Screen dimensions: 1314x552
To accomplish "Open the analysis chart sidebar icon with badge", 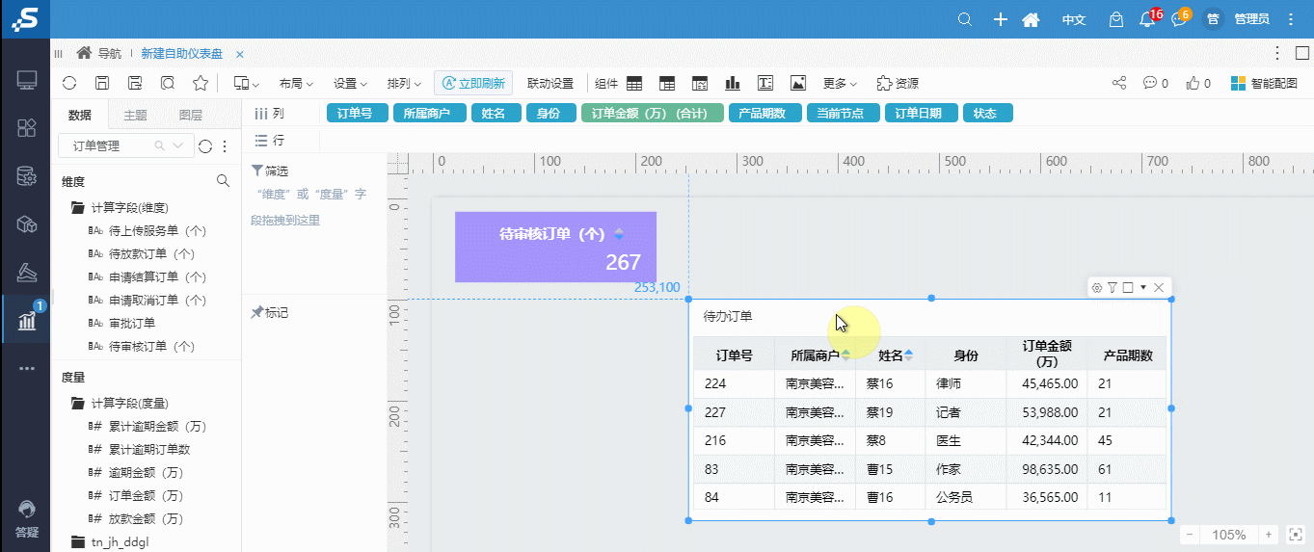I will click(x=26, y=321).
